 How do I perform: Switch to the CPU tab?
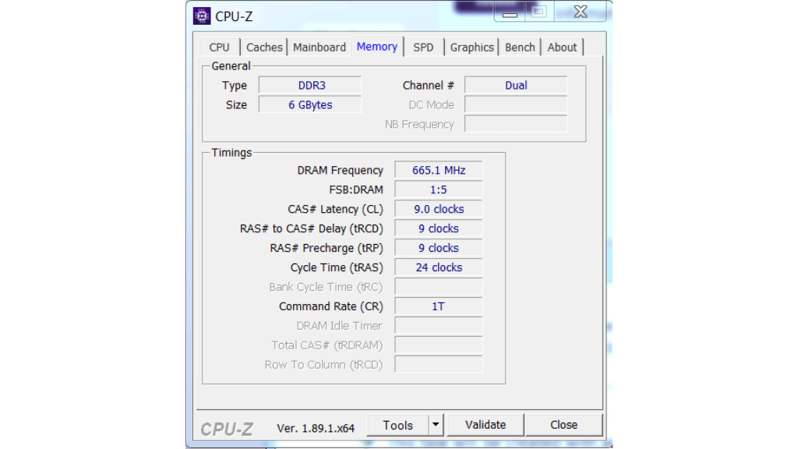(219, 47)
